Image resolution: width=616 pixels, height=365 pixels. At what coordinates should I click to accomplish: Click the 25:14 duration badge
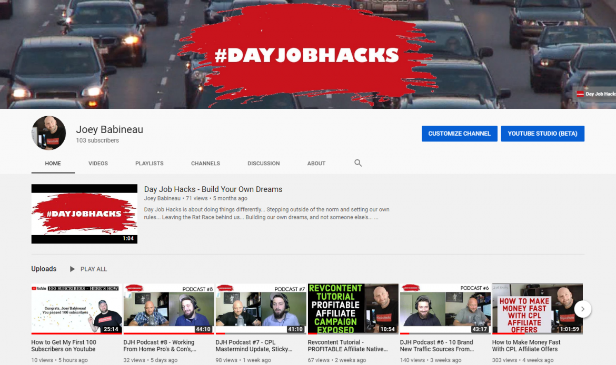click(111, 329)
